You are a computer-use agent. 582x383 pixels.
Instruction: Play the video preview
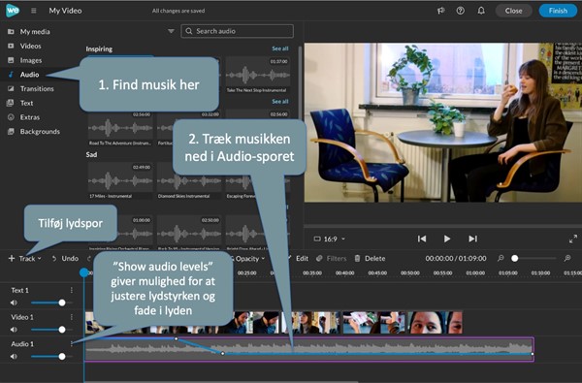point(447,239)
